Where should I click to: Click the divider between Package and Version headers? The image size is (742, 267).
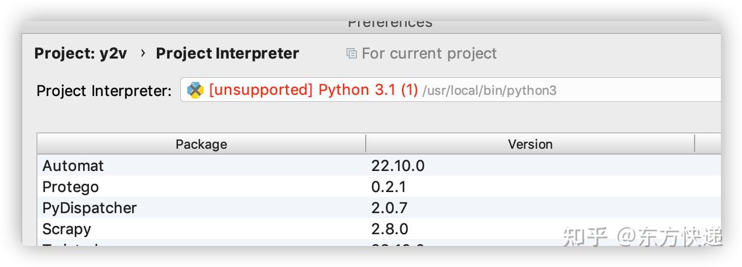click(366, 144)
